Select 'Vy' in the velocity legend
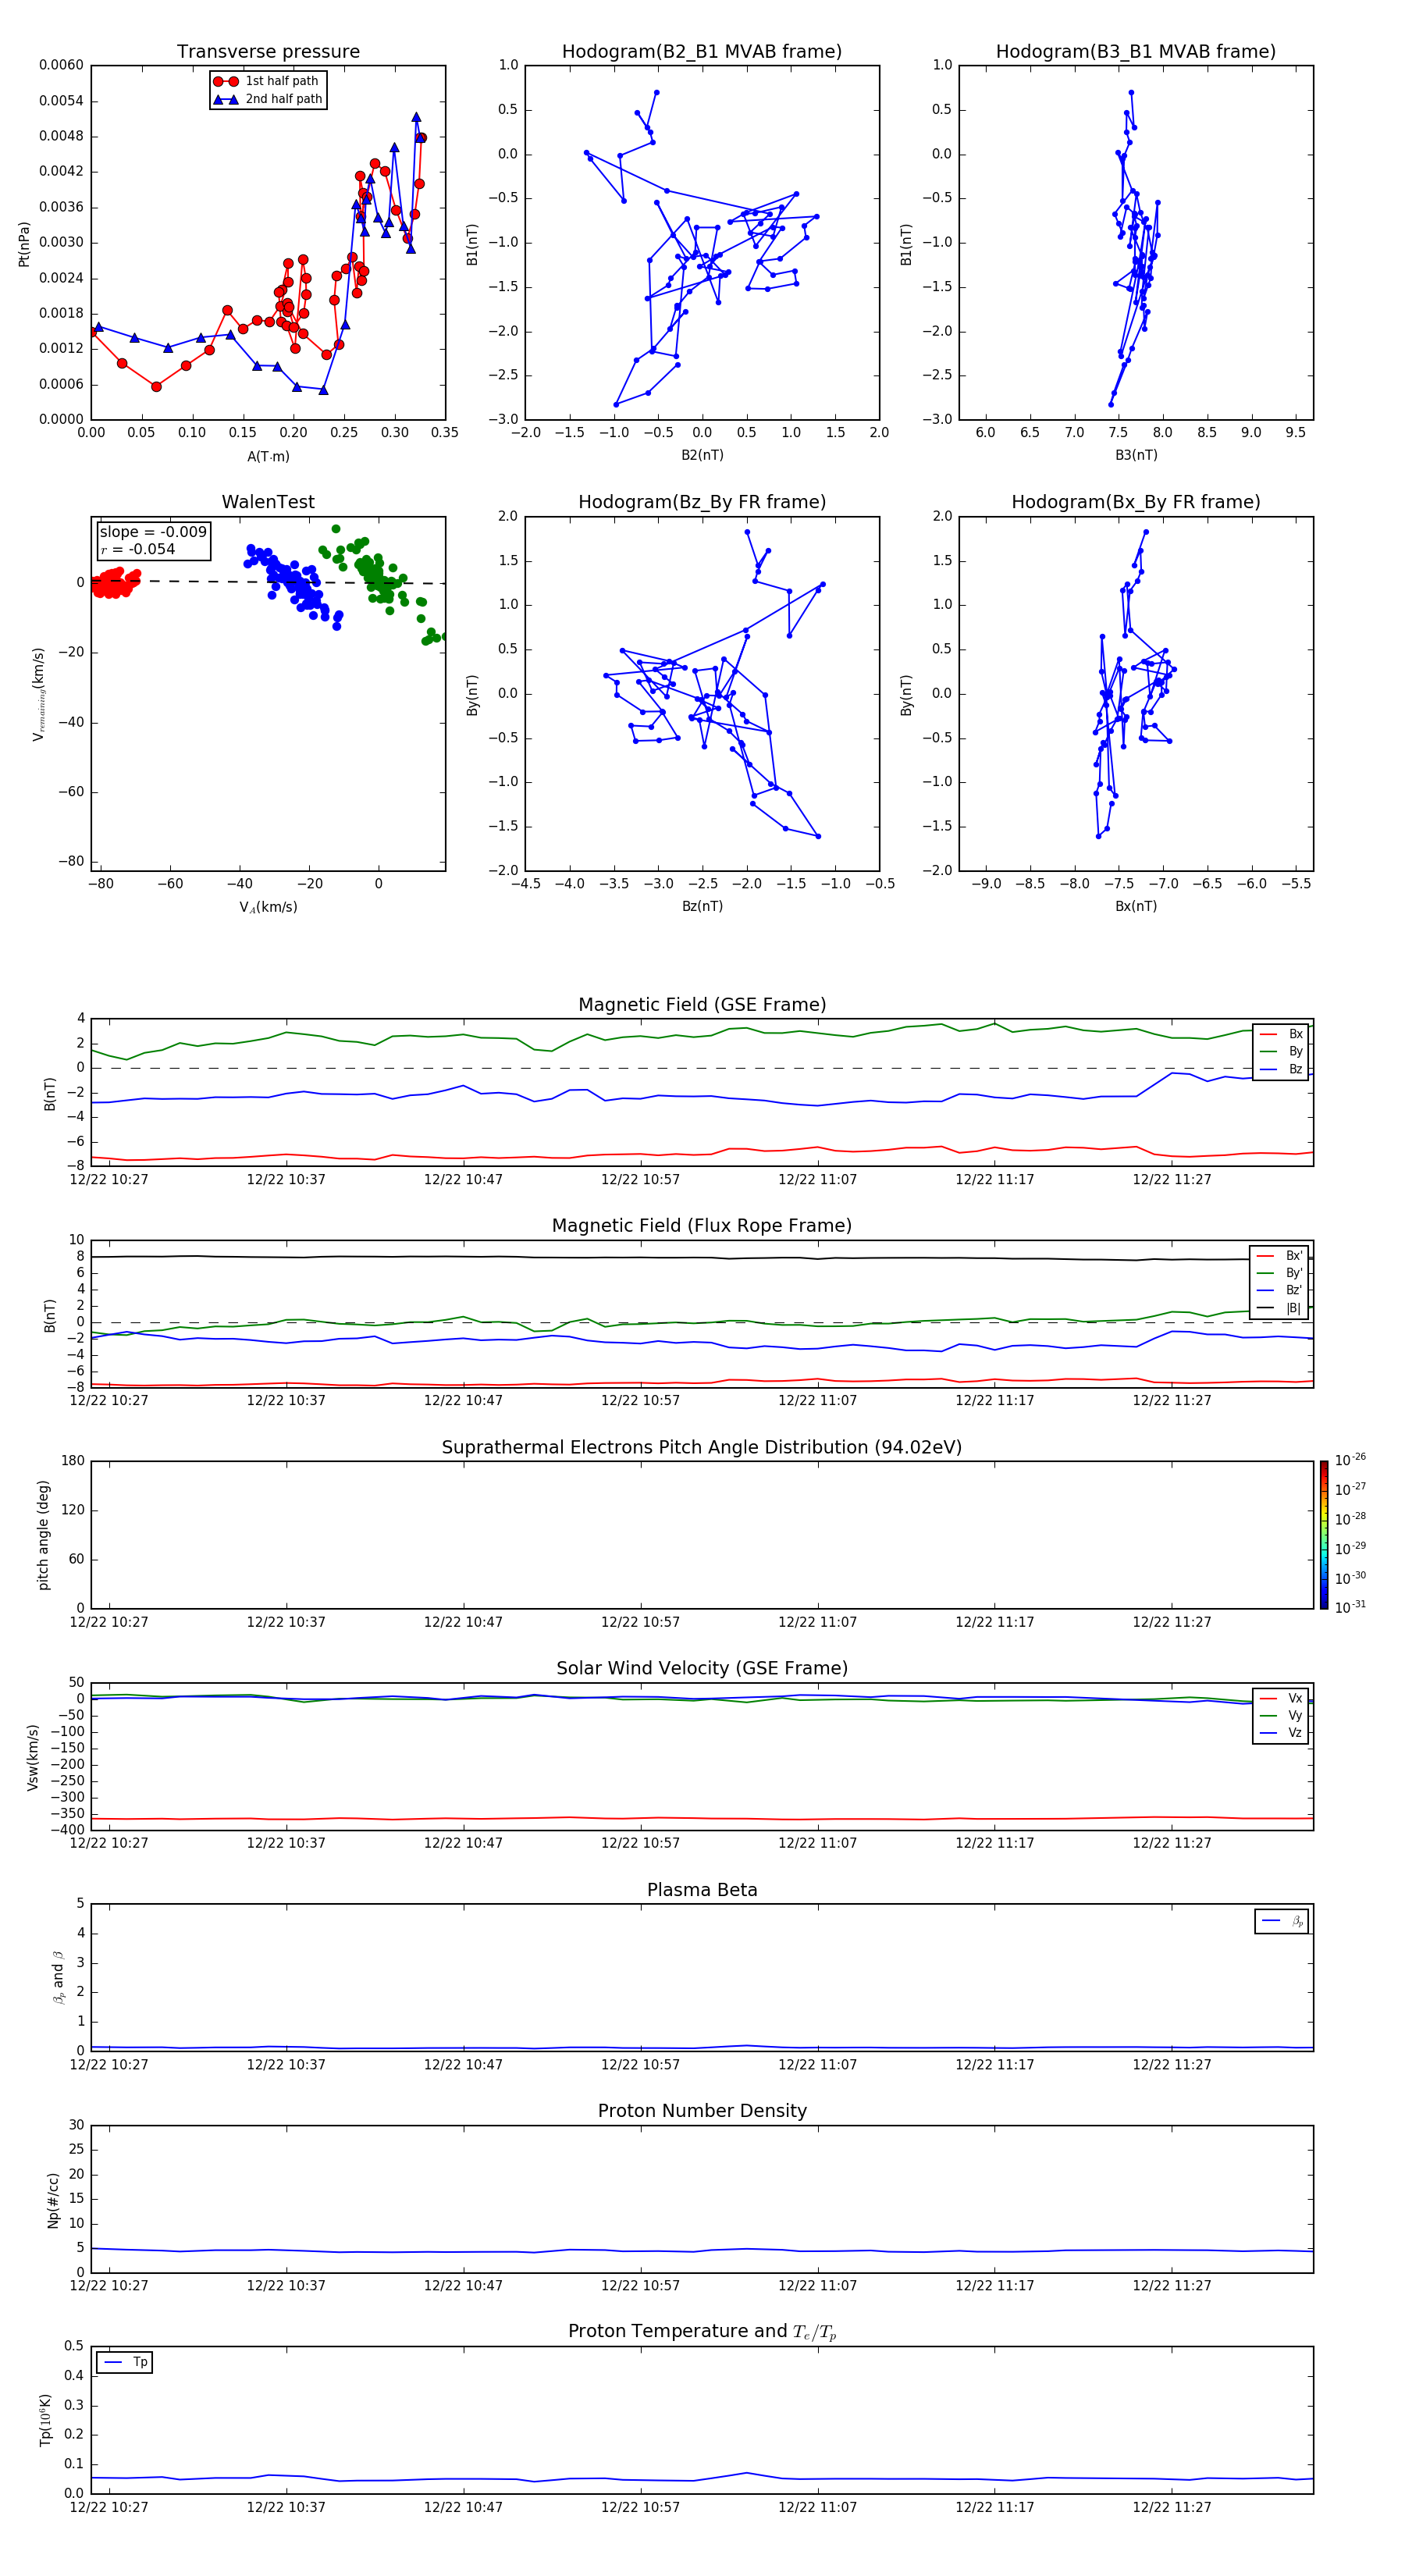 pyautogui.click(x=1281, y=1715)
